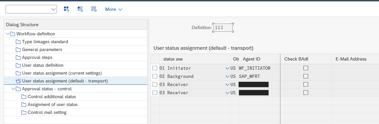
Task: Click the Type linkages standard folder icon
Action: tap(18, 42)
